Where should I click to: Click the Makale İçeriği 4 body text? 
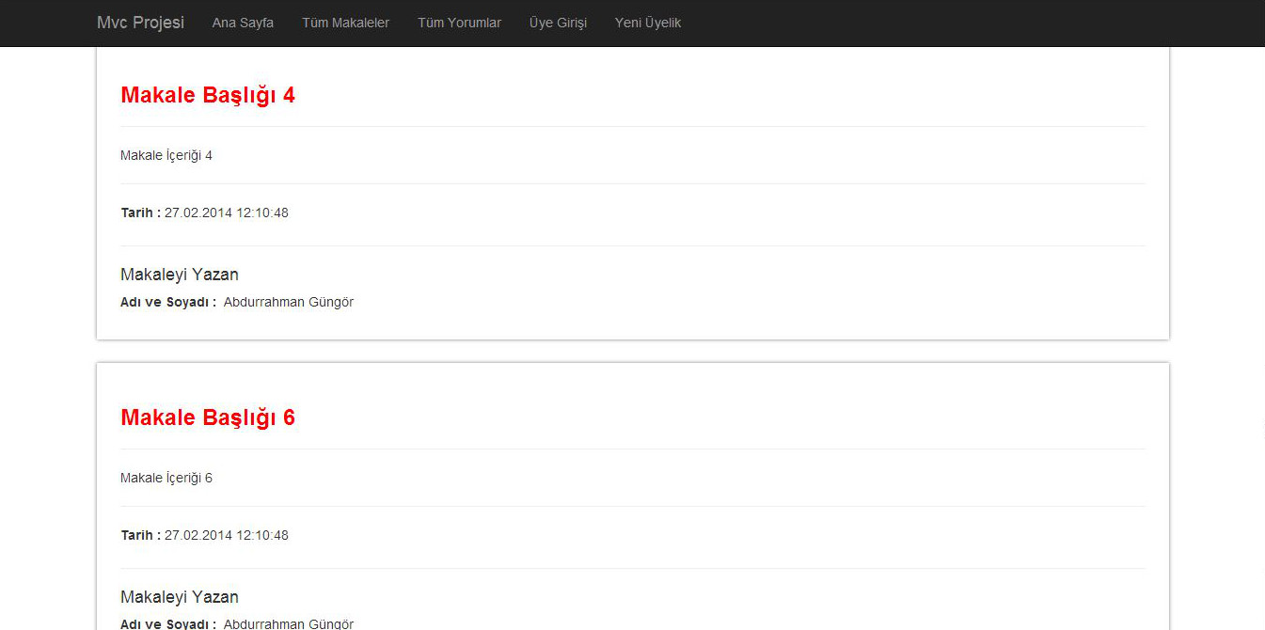click(166, 155)
